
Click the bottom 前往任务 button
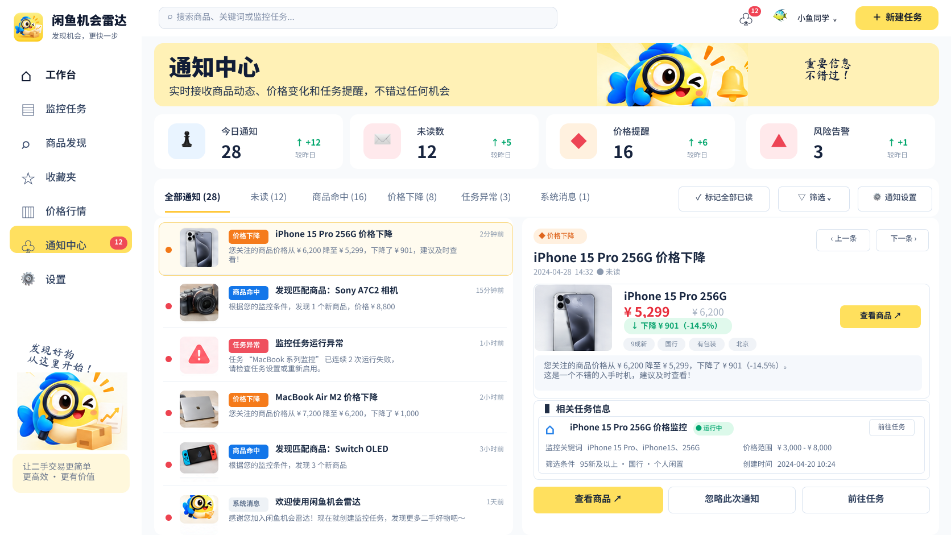(866, 500)
